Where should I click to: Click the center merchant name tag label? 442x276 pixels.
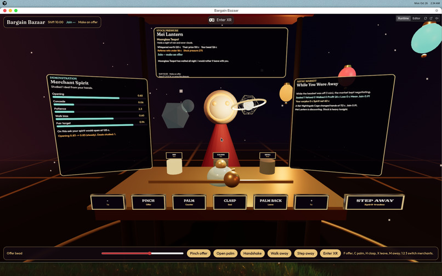[220, 155]
